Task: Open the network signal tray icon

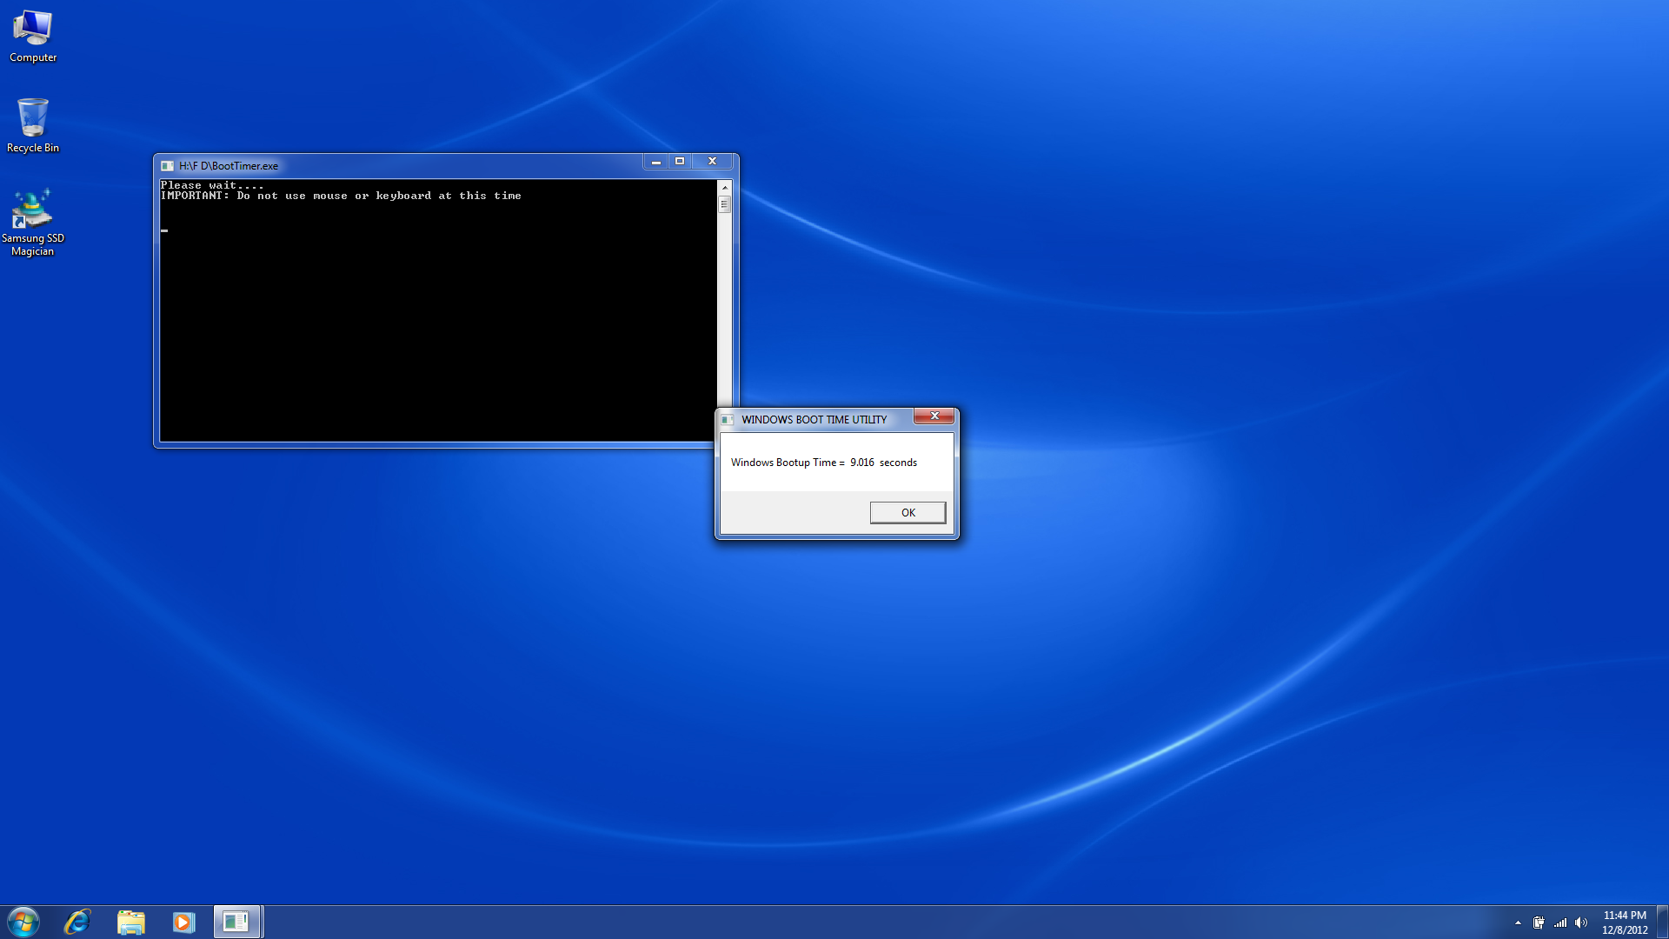Action: [x=1560, y=922]
